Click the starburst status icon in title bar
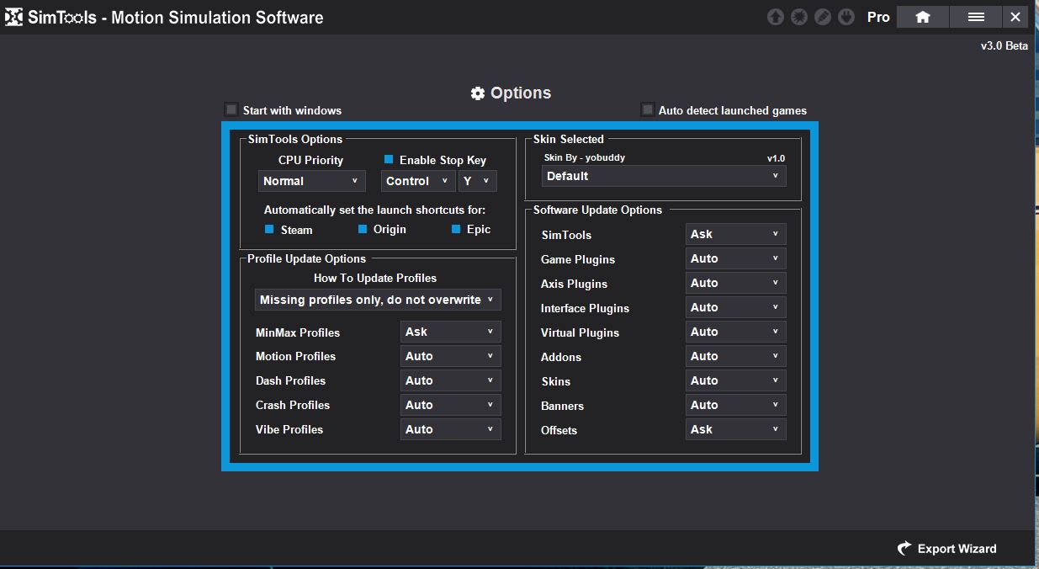The width and height of the screenshot is (1039, 569). tap(799, 17)
